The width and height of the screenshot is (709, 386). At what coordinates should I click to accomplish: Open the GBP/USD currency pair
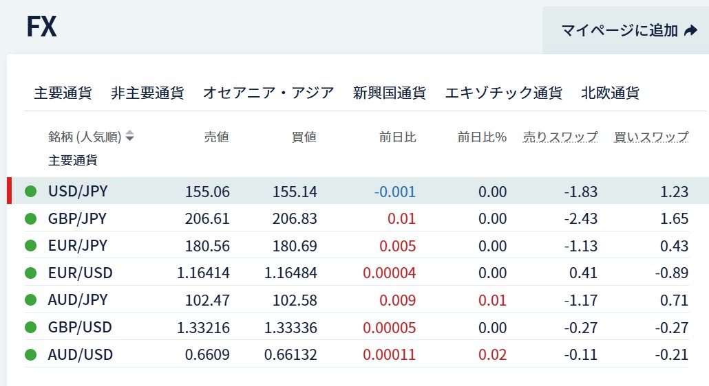[80, 328]
